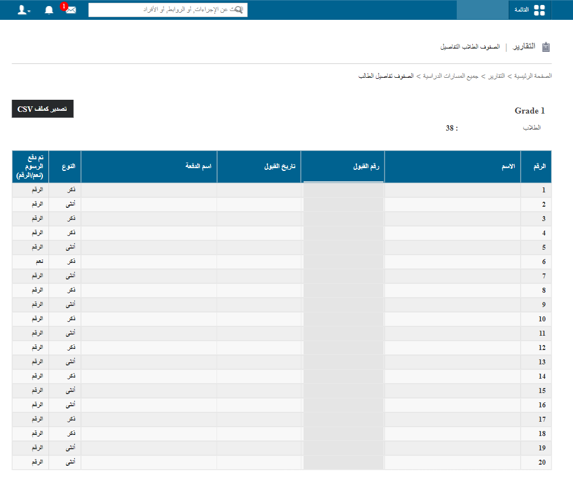Open the القائمة main menu

529,10
